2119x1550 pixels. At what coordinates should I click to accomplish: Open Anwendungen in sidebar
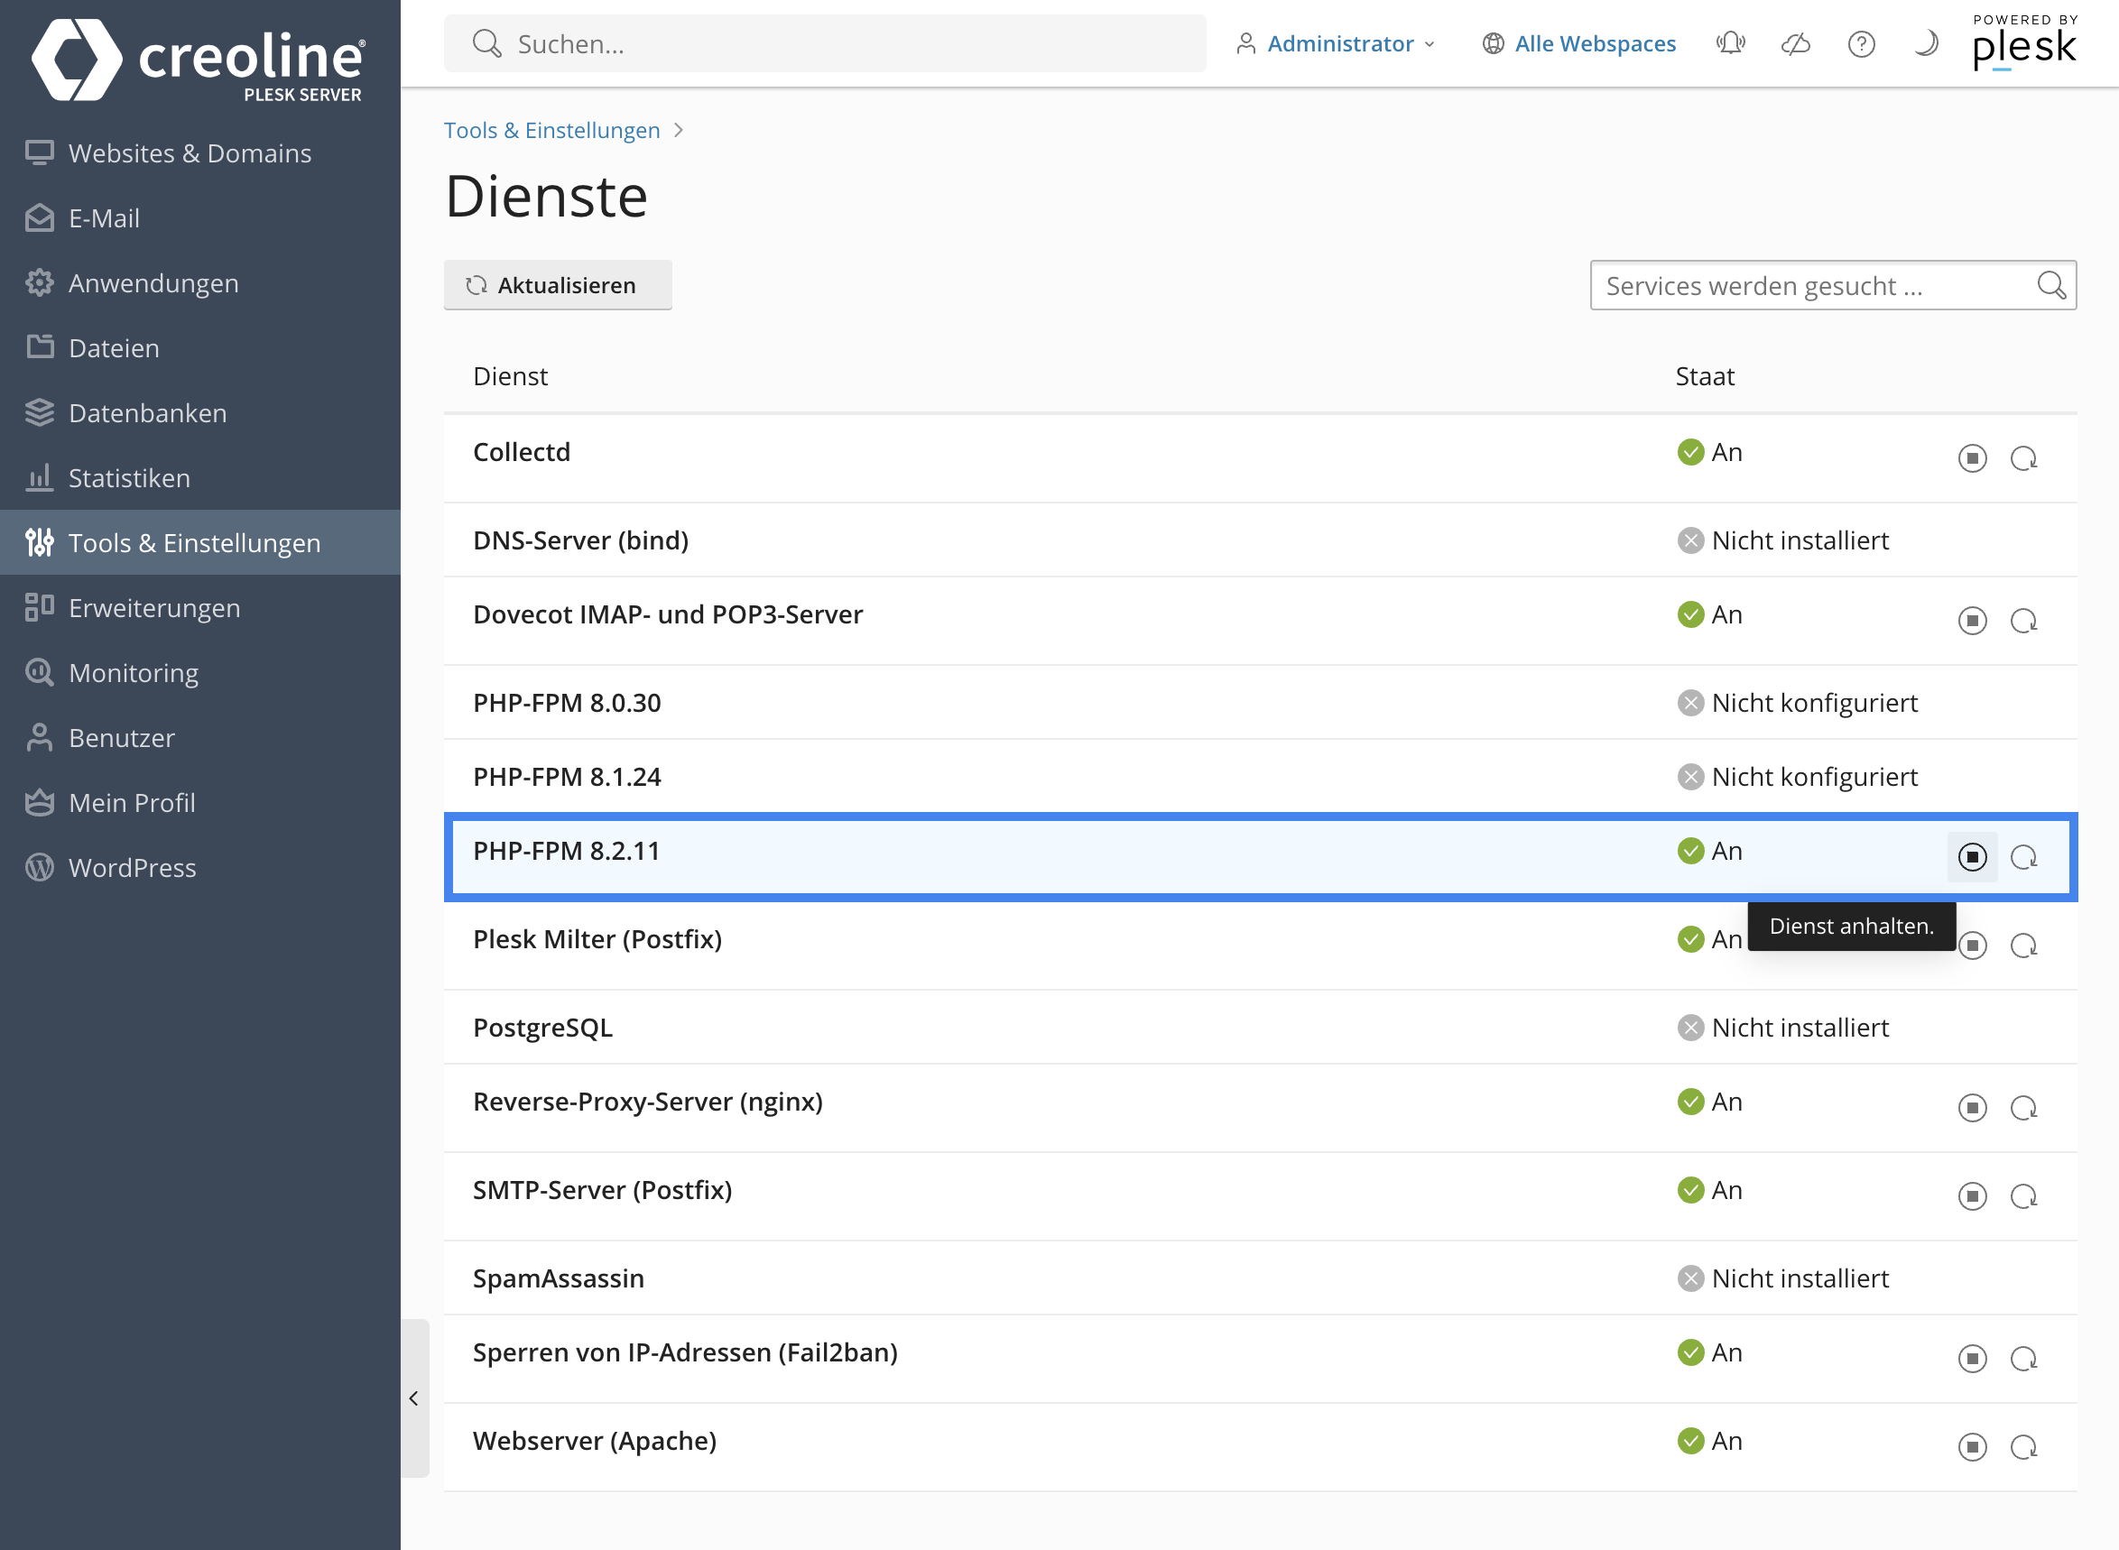[x=199, y=282]
